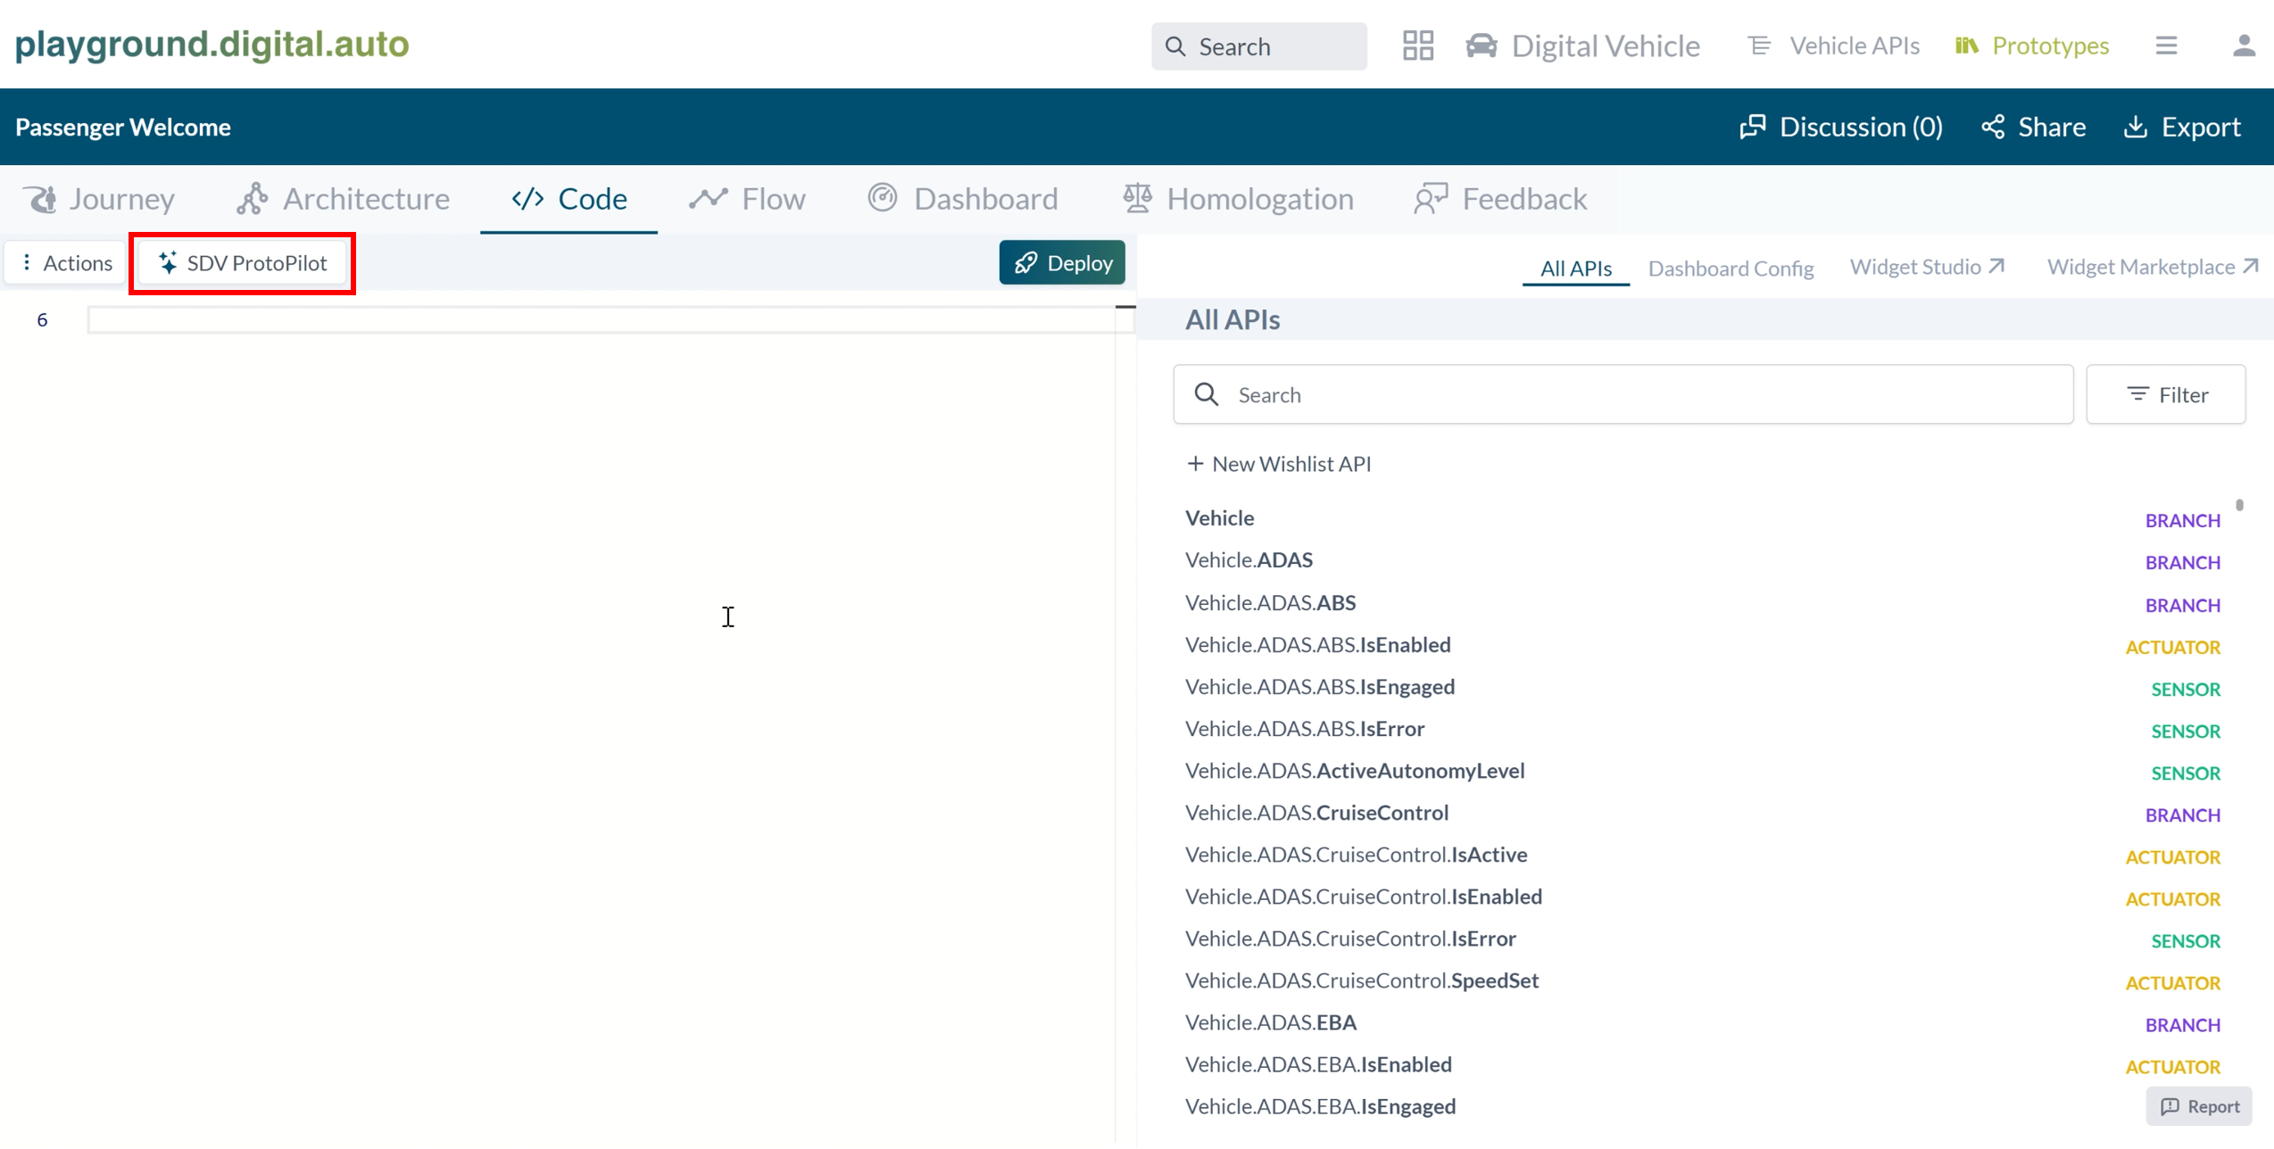Create a New Wishlist API
The width and height of the screenshot is (2274, 1149).
click(x=1278, y=463)
